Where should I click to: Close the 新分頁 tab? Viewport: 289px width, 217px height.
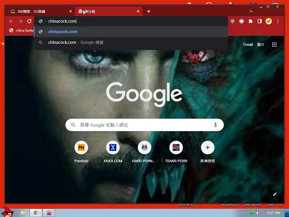138,11
